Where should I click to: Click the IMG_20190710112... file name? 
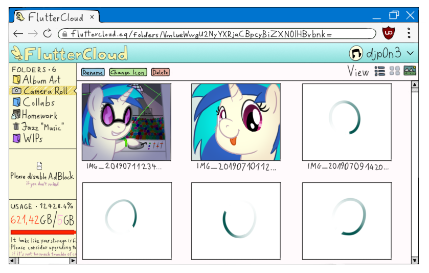[x=236, y=166]
